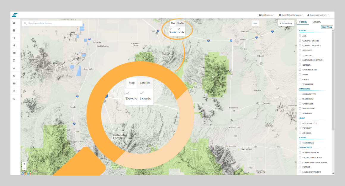This screenshot has height=186, width=345.
Task: Click the notifications bell icon
Action: click(260, 15)
